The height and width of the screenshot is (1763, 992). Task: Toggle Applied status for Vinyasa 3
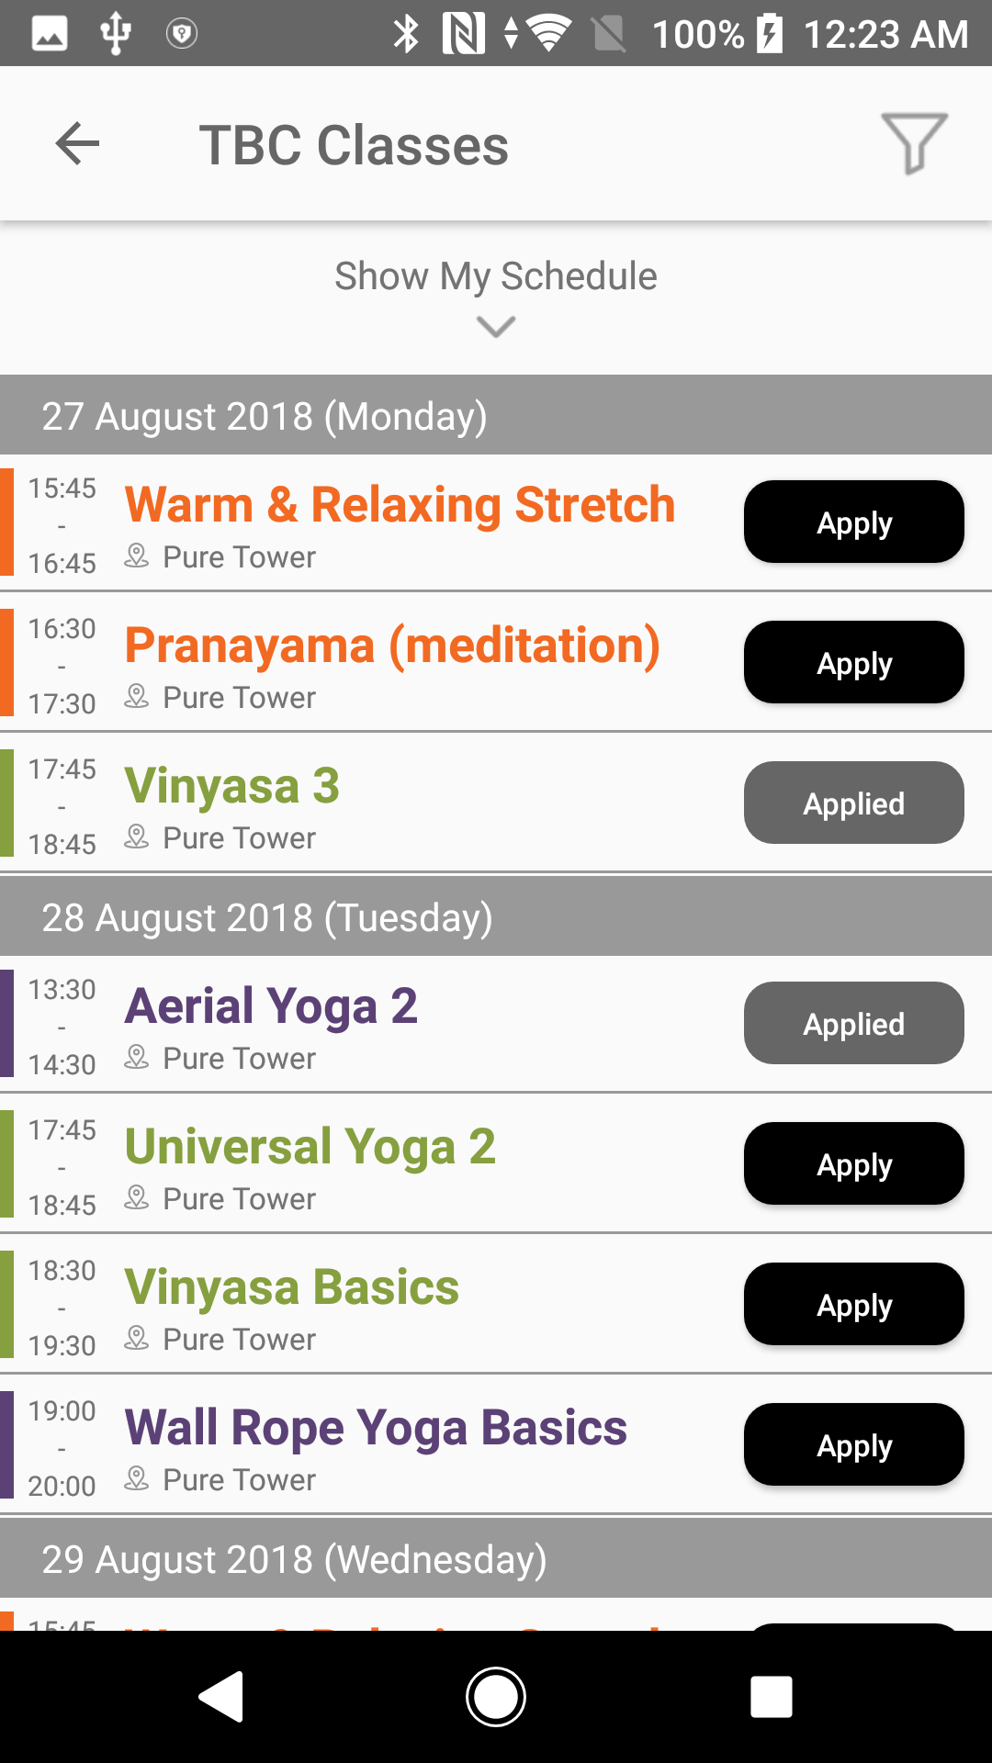pyautogui.click(x=853, y=803)
